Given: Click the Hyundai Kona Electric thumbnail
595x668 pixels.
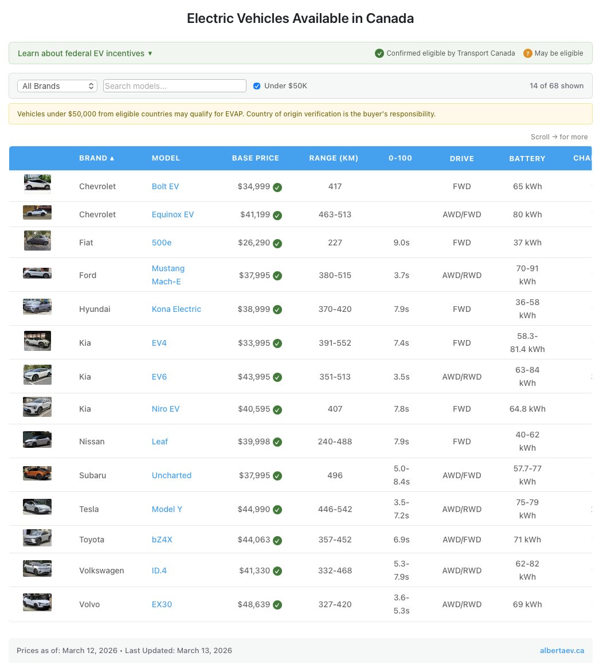Looking at the screenshot, I should (x=37, y=307).
